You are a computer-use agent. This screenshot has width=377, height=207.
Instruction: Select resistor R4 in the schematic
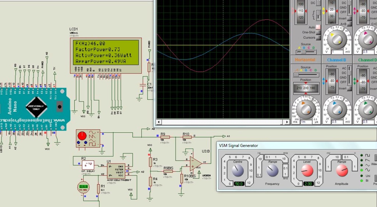(x=150, y=182)
